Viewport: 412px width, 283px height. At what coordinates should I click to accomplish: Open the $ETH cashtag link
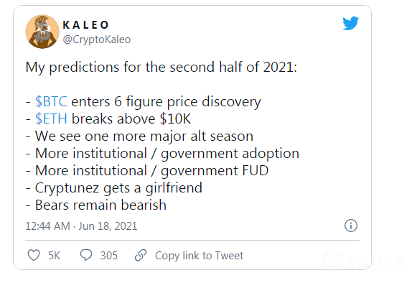click(51, 119)
